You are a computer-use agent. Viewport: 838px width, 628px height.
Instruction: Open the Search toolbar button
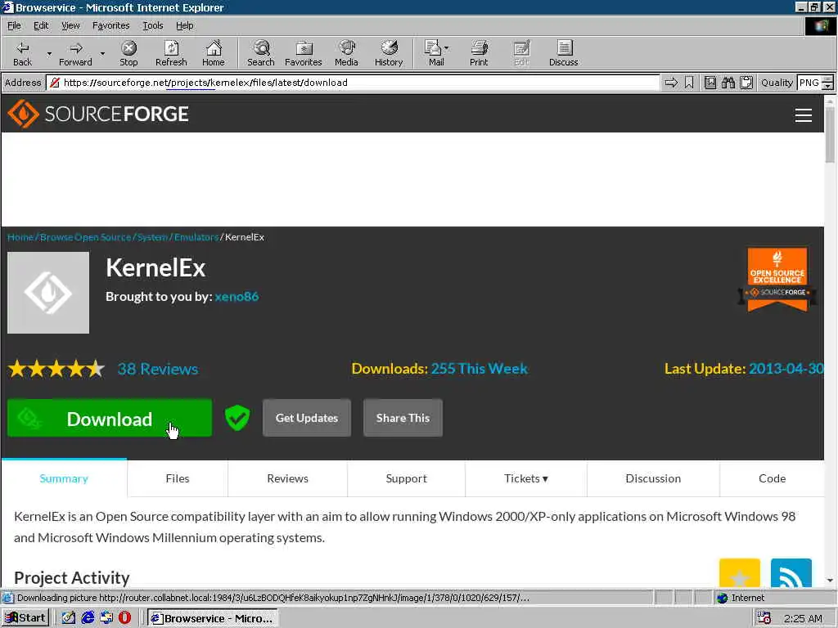click(x=261, y=53)
